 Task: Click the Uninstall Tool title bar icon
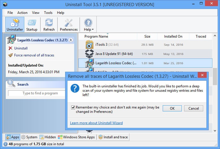point(5,5)
